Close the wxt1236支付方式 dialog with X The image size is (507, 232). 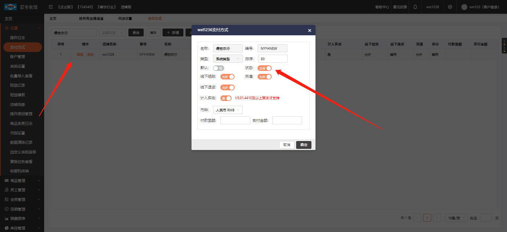point(310,30)
